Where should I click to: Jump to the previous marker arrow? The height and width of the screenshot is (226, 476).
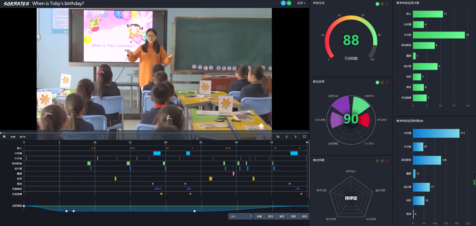(287, 137)
